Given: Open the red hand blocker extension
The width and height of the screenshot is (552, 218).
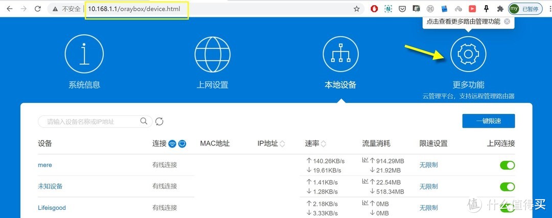Looking at the screenshot, I should pos(374,9).
